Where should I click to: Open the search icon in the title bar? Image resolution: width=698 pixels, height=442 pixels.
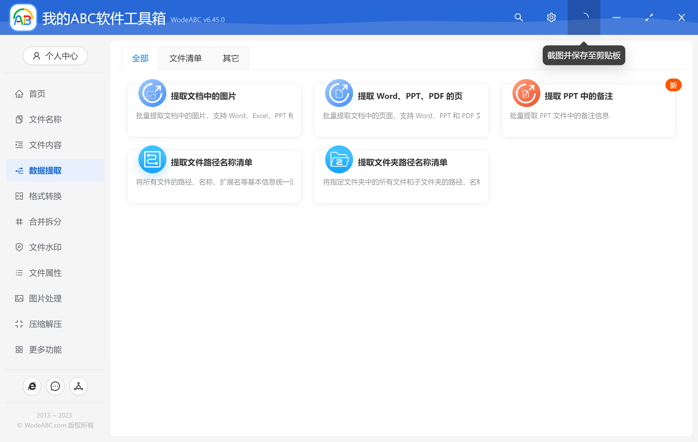pyautogui.click(x=519, y=17)
